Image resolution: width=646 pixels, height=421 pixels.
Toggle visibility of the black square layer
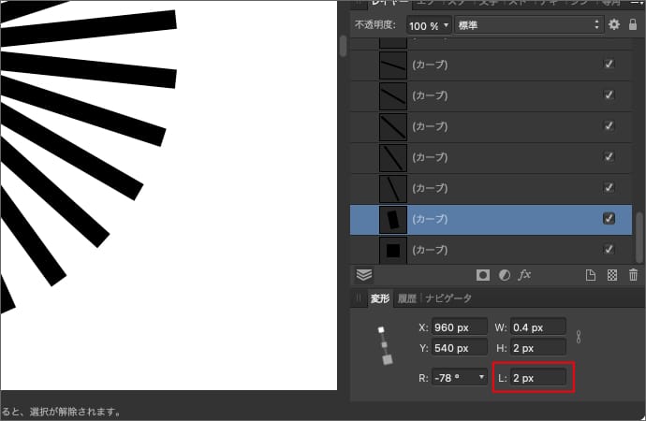[609, 250]
